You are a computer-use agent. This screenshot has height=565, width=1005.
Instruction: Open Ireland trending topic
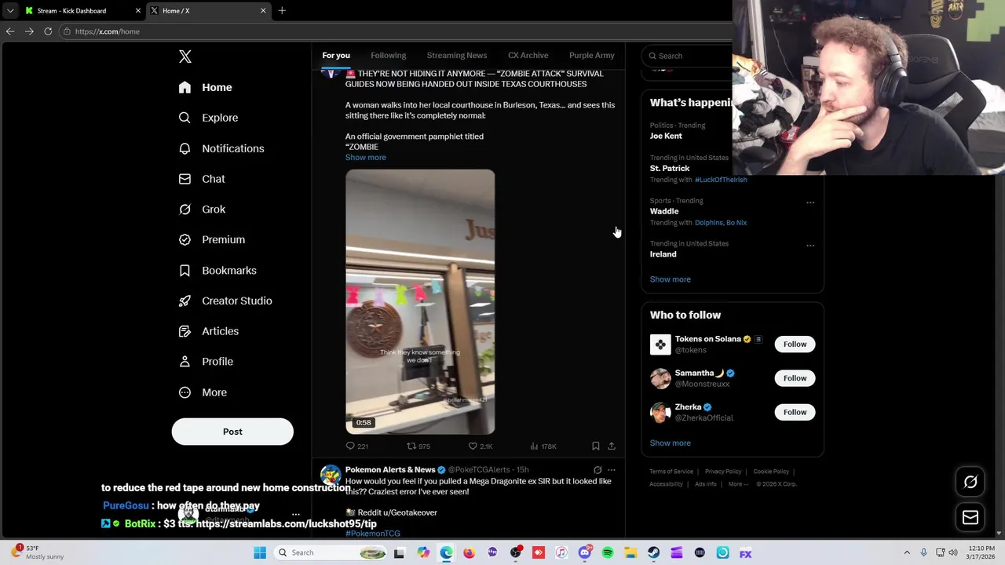click(663, 254)
